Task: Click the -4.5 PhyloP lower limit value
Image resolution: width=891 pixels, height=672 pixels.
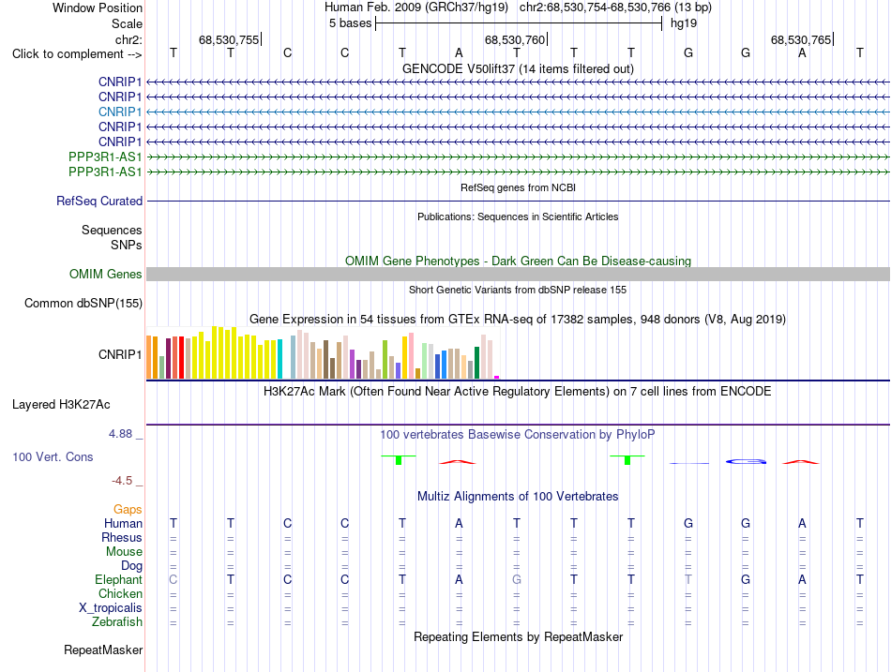Action: (x=122, y=481)
